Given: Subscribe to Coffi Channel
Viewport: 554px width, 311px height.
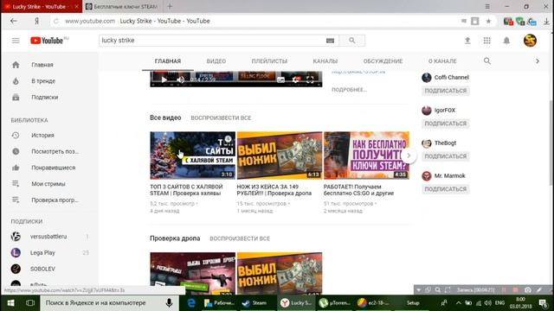Looking at the screenshot, I should click(446, 91).
